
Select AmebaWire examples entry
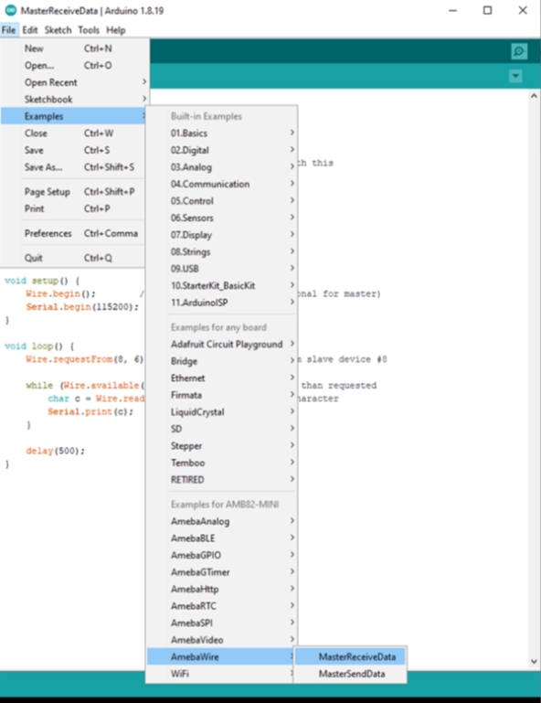click(222, 656)
